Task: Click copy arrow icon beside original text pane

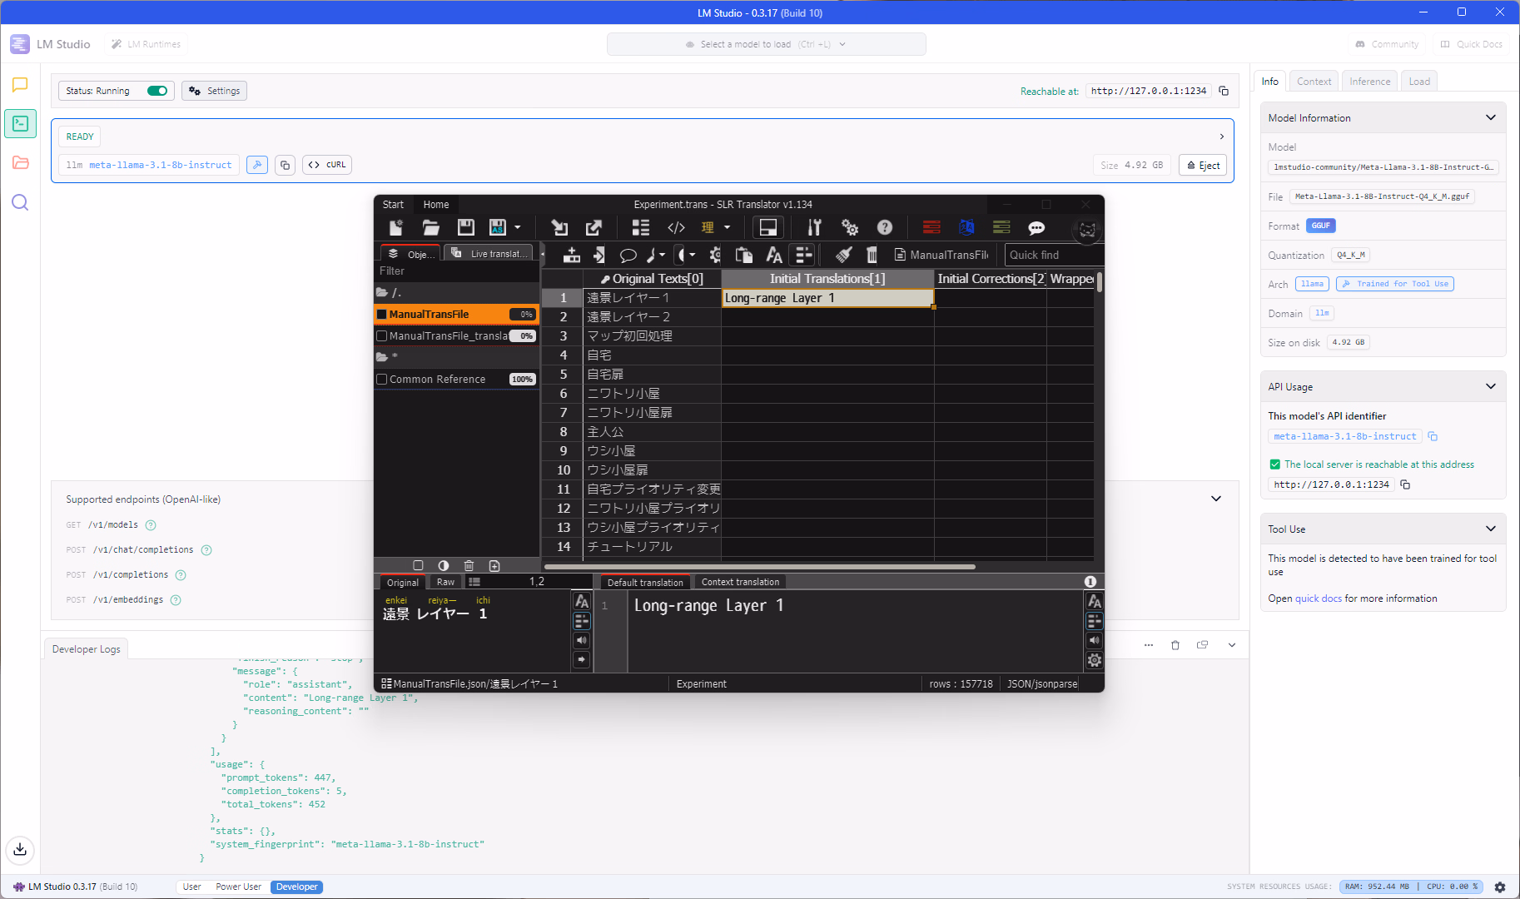Action: pos(581,659)
